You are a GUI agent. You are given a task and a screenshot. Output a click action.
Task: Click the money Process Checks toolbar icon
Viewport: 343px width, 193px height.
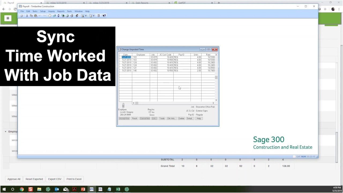(54, 16)
